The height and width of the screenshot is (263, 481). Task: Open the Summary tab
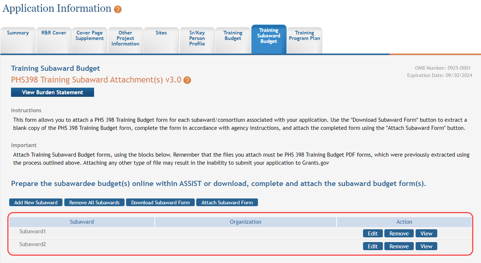point(18,33)
